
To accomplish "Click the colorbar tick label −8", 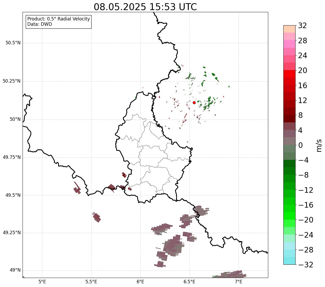I will click(x=303, y=175).
